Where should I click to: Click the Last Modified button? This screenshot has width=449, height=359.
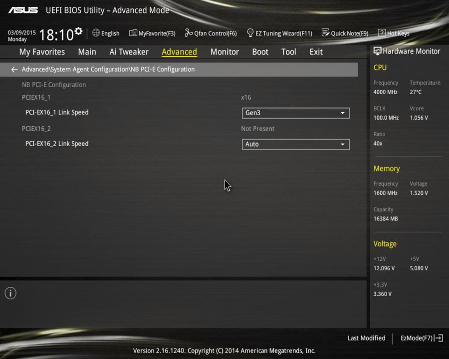tap(366, 338)
